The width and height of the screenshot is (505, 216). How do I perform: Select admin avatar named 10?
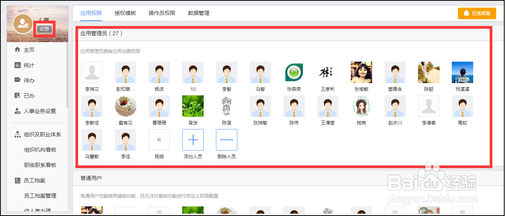pyautogui.click(x=193, y=72)
